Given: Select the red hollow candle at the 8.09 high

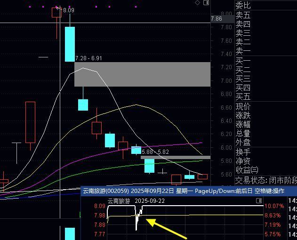Looking at the screenshot, I should (x=56, y=12).
